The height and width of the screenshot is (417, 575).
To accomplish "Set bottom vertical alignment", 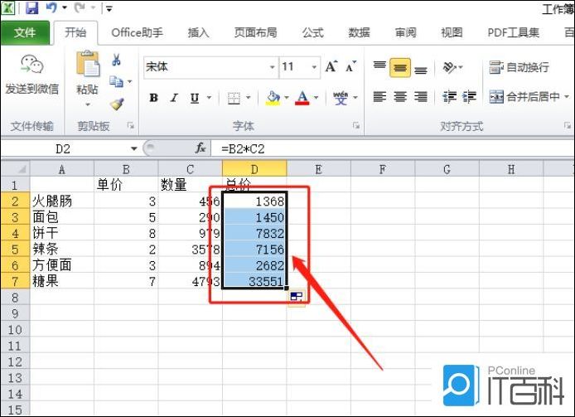I will 421,69.
